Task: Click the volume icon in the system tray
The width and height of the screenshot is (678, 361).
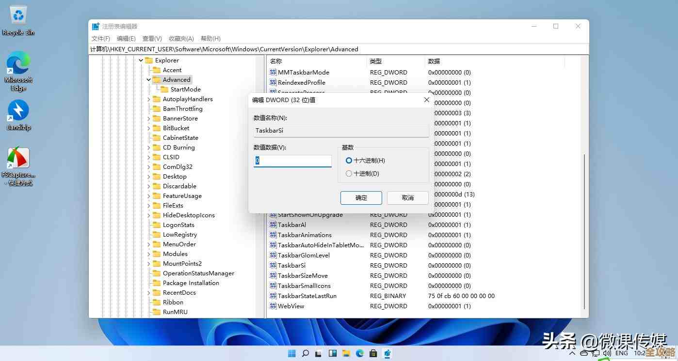Action: pyautogui.click(x=606, y=353)
